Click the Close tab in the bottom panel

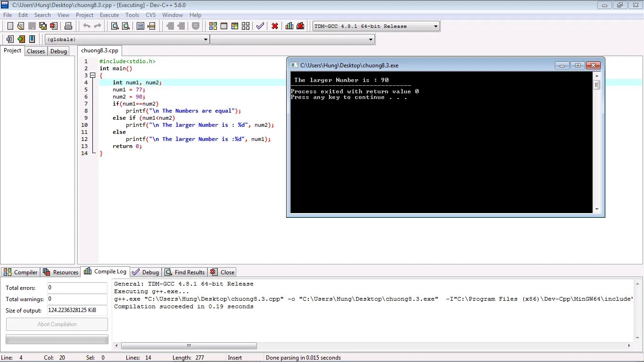click(222, 272)
